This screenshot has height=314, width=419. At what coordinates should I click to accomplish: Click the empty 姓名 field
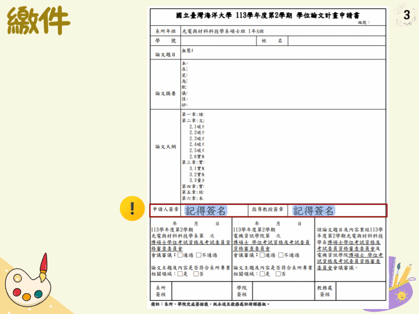[x=337, y=41]
